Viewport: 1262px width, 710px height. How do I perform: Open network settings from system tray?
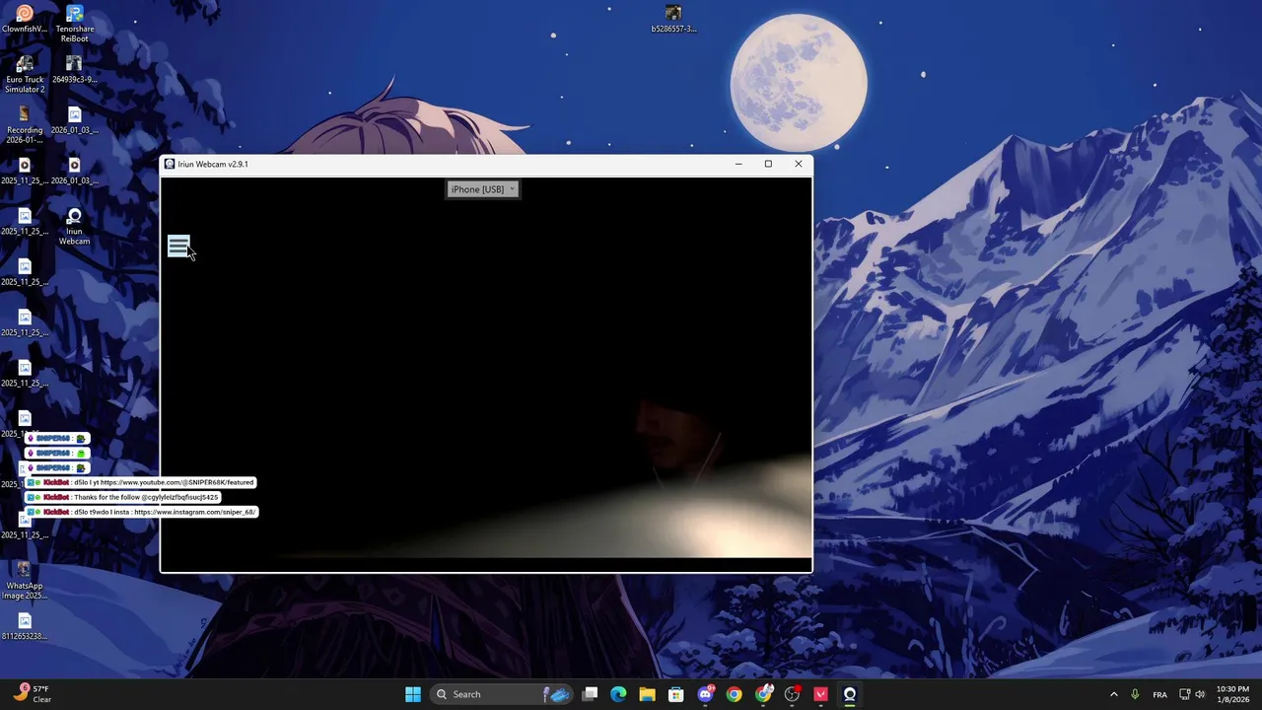coord(1184,694)
